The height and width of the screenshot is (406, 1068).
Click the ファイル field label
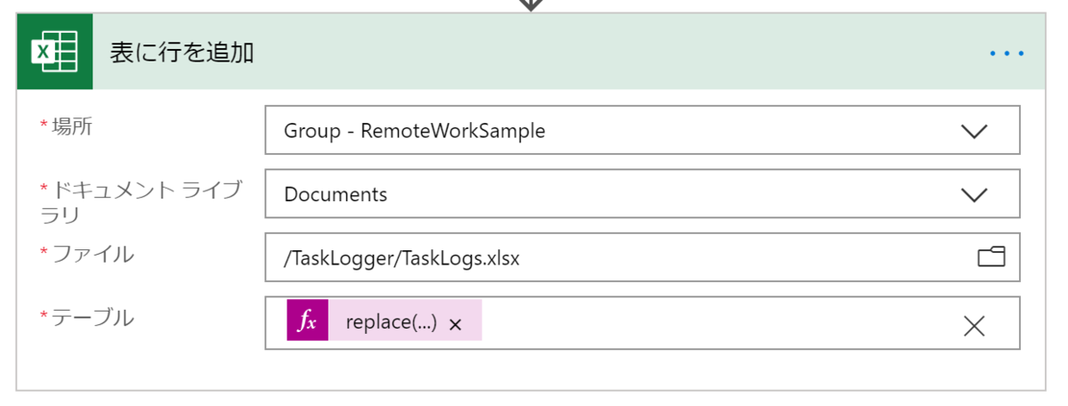(93, 255)
